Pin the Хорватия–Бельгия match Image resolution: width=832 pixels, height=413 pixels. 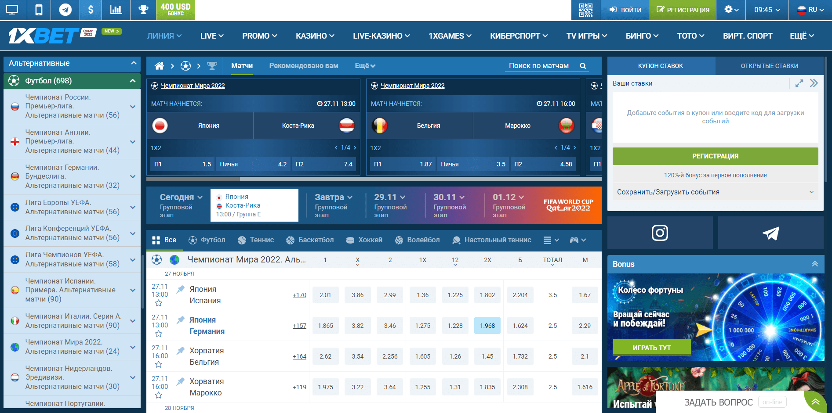click(x=180, y=351)
